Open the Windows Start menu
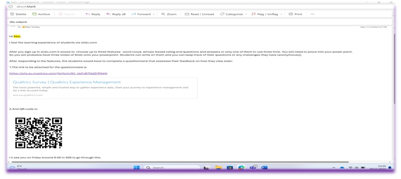The image size is (401, 179). coord(136,167)
